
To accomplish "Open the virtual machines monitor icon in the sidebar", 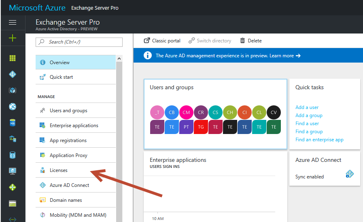I will tap(13, 171).
